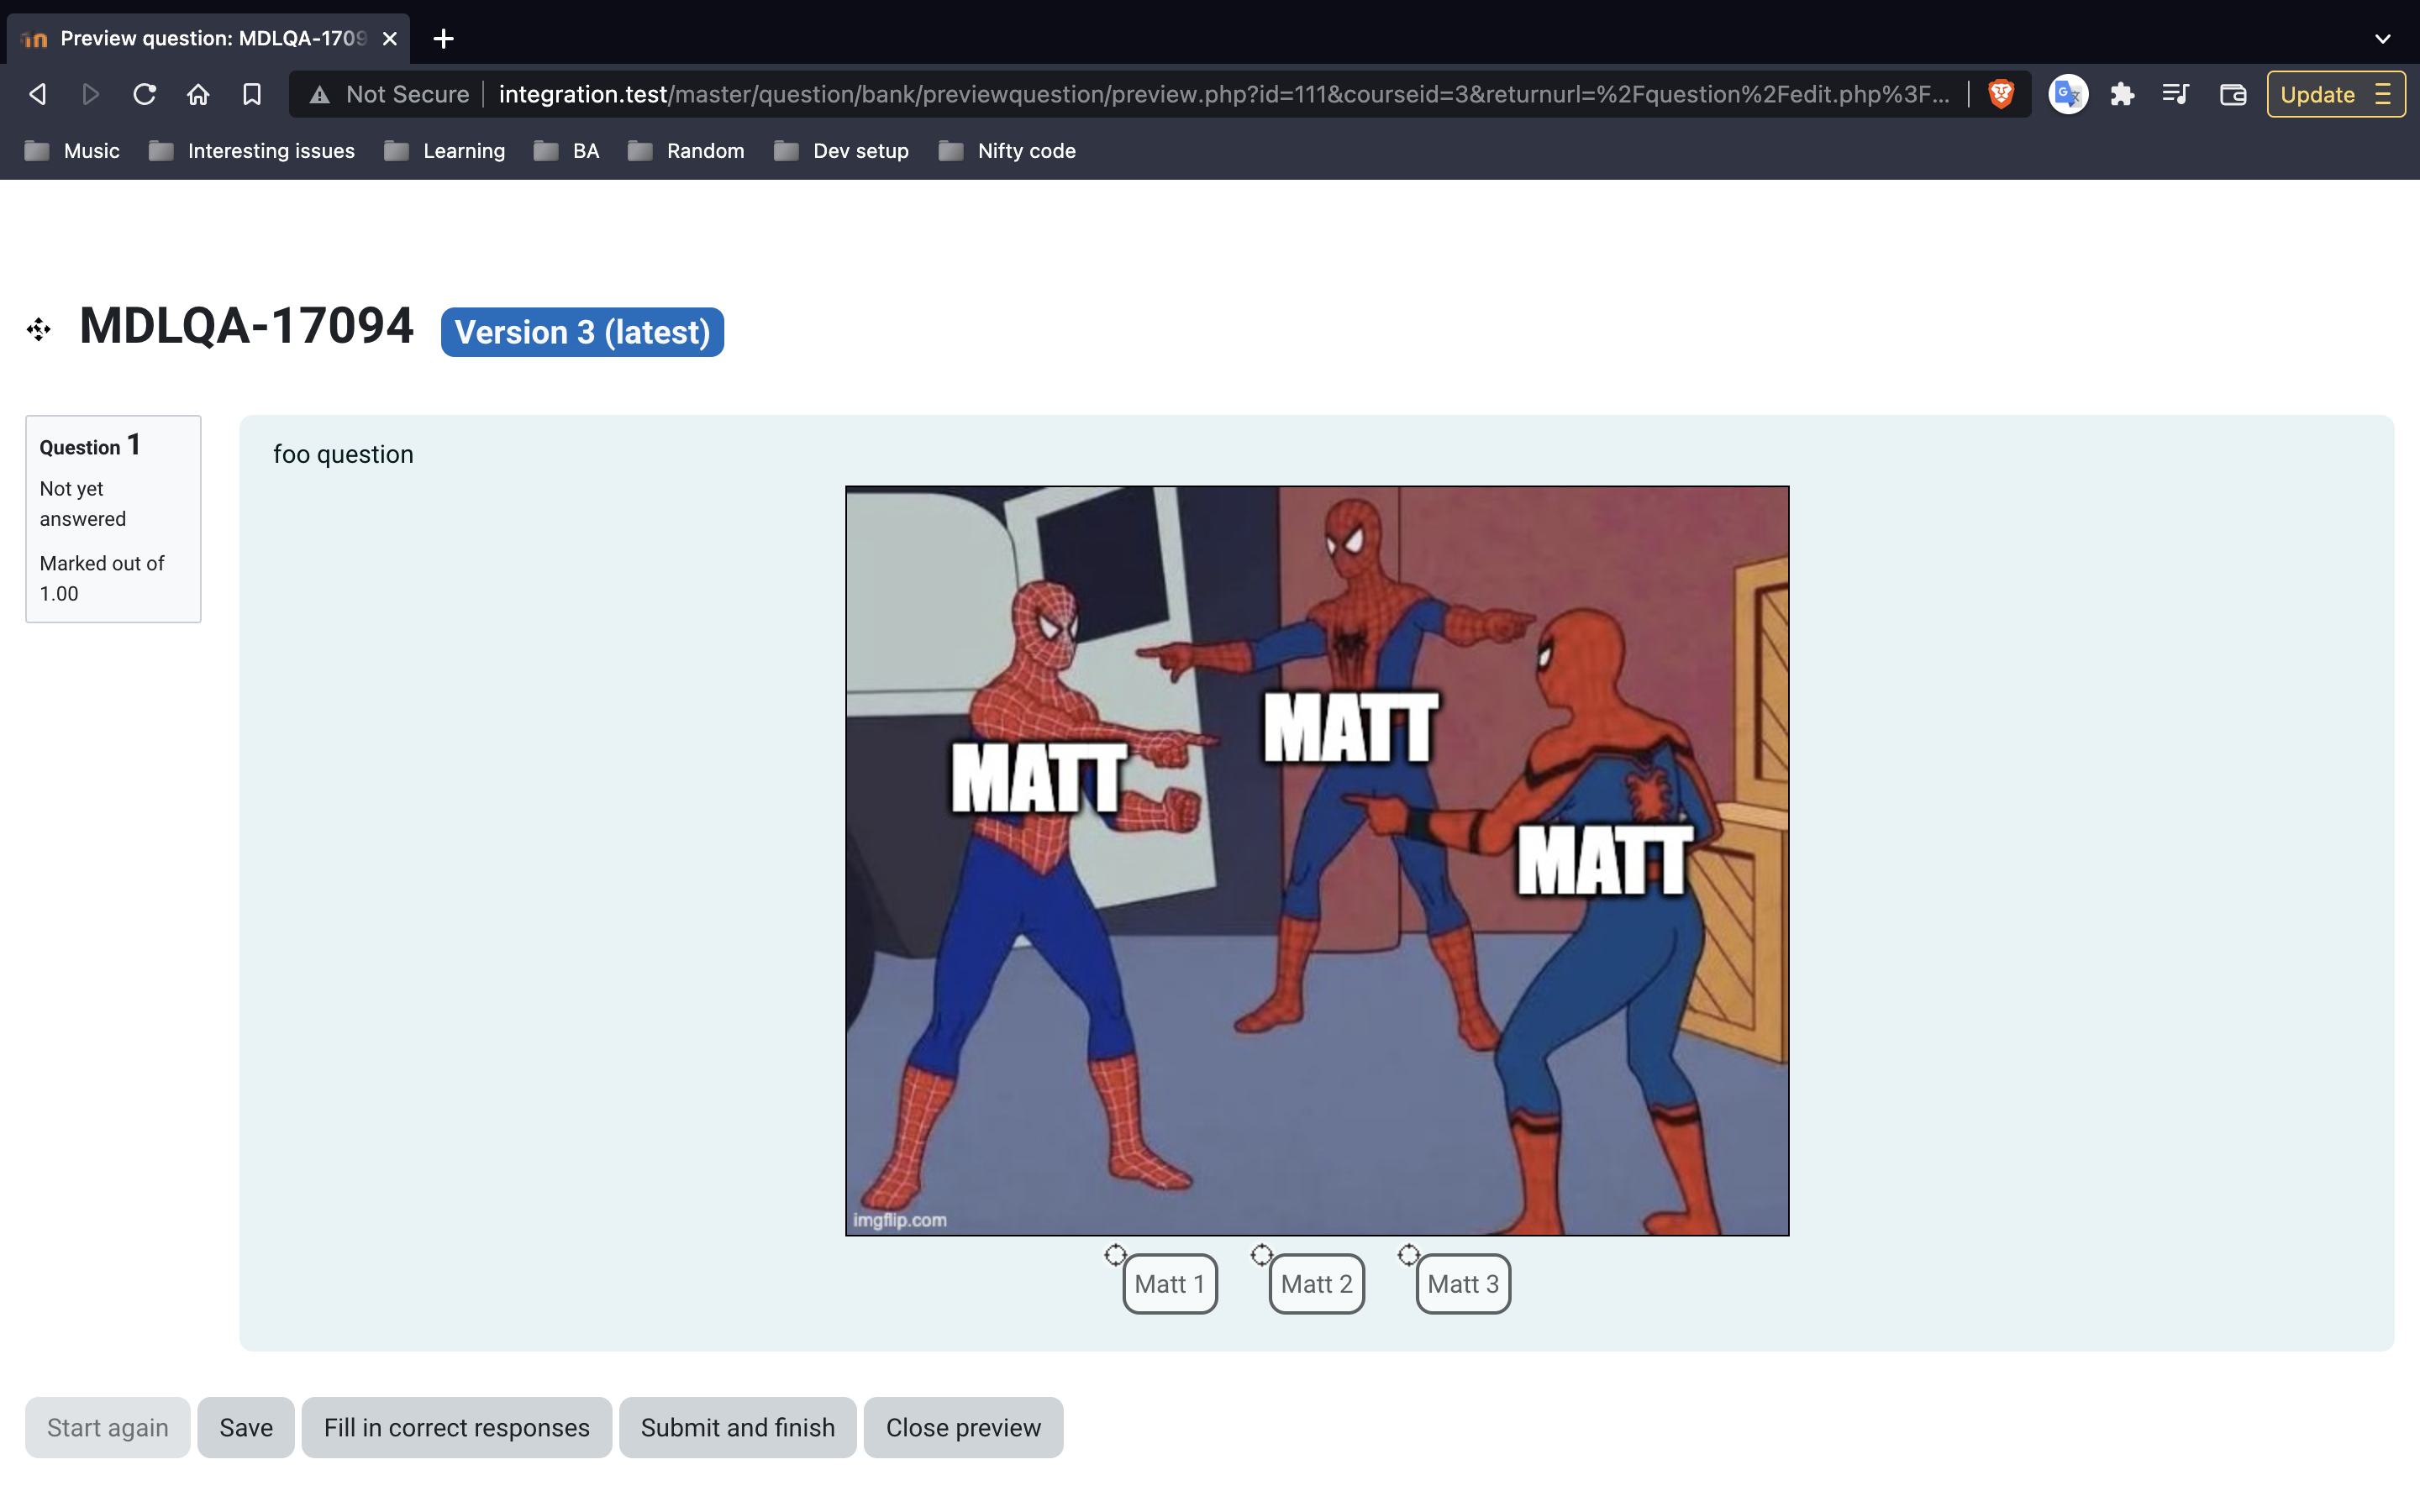Reload the current page
The height and width of the screenshot is (1512, 2420).
point(145,94)
